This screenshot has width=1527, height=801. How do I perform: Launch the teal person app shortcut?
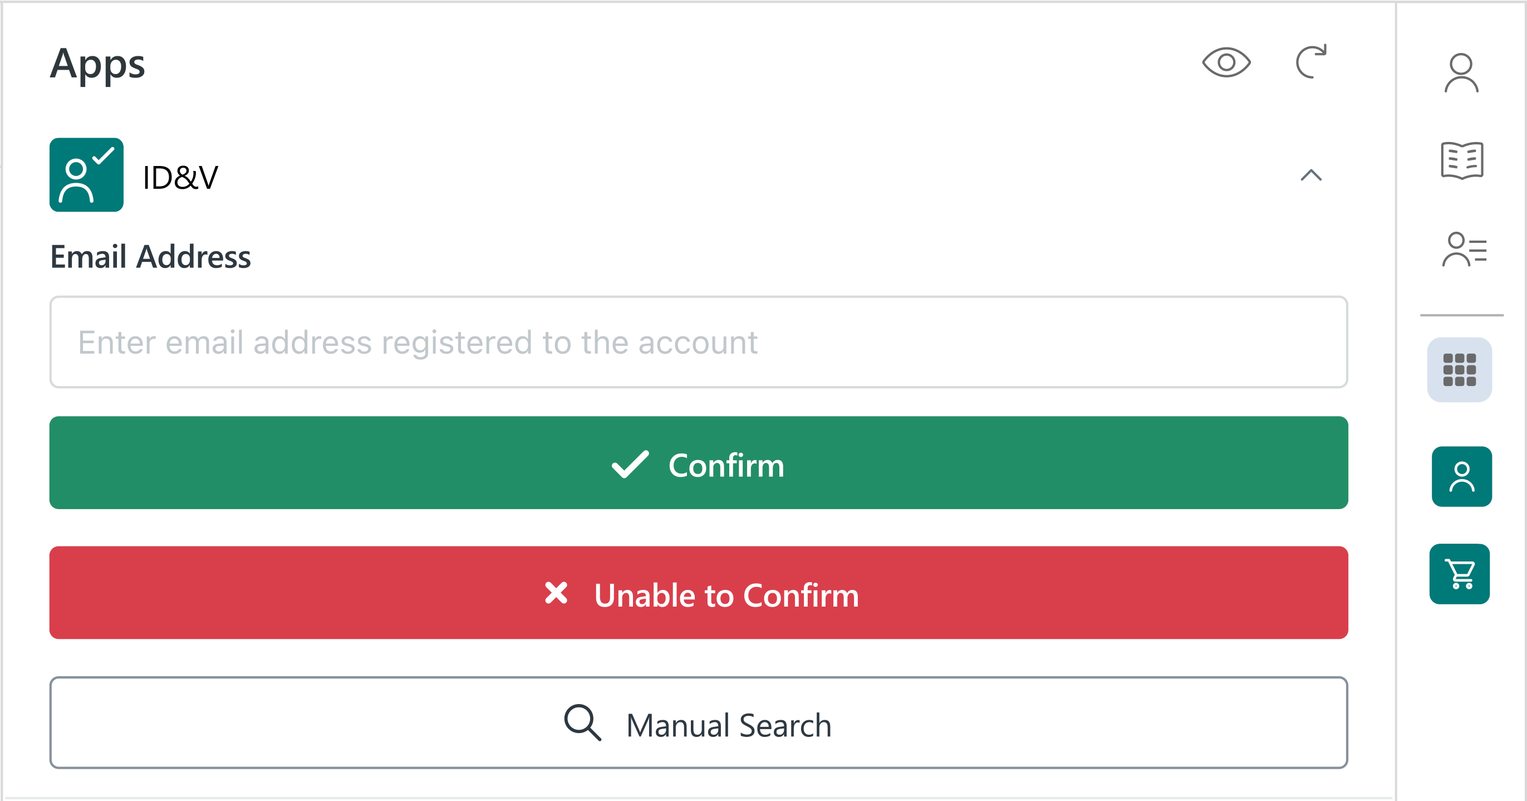pyautogui.click(x=1461, y=476)
